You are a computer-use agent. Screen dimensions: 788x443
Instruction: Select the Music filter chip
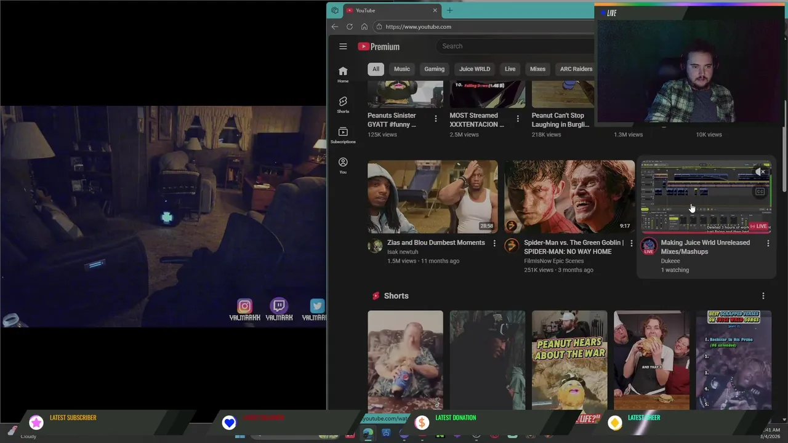(401, 69)
